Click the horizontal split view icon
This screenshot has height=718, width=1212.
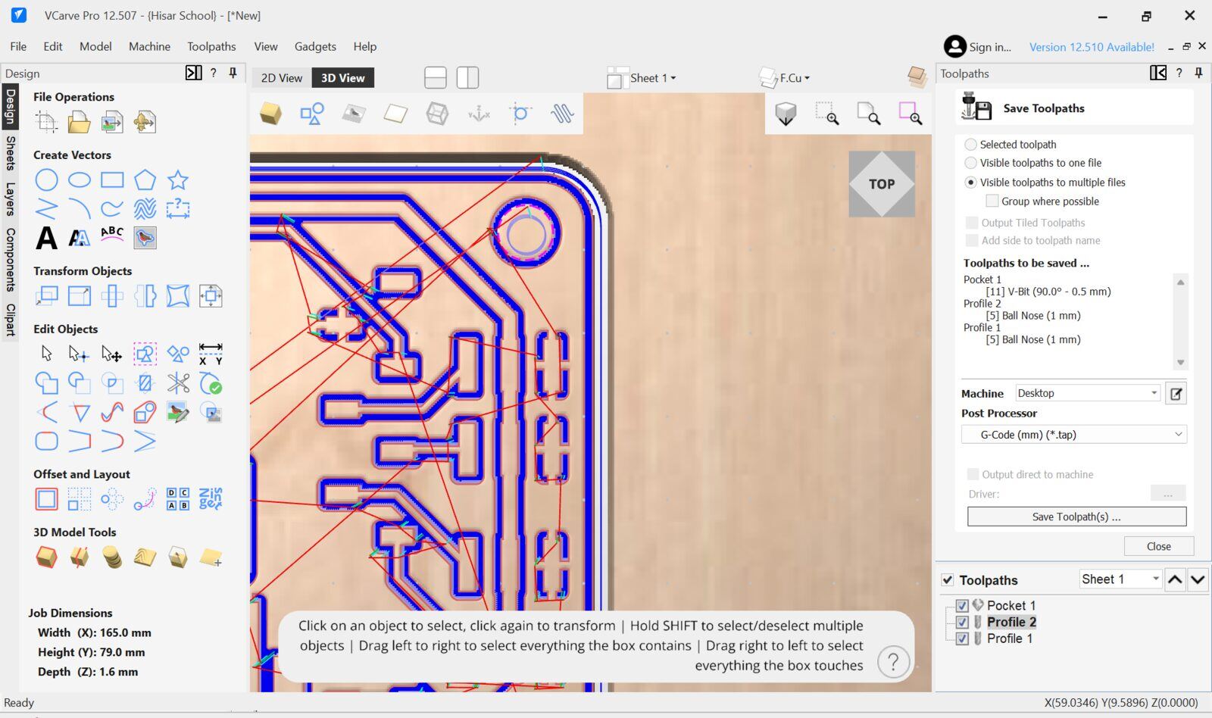pos(436,77)
